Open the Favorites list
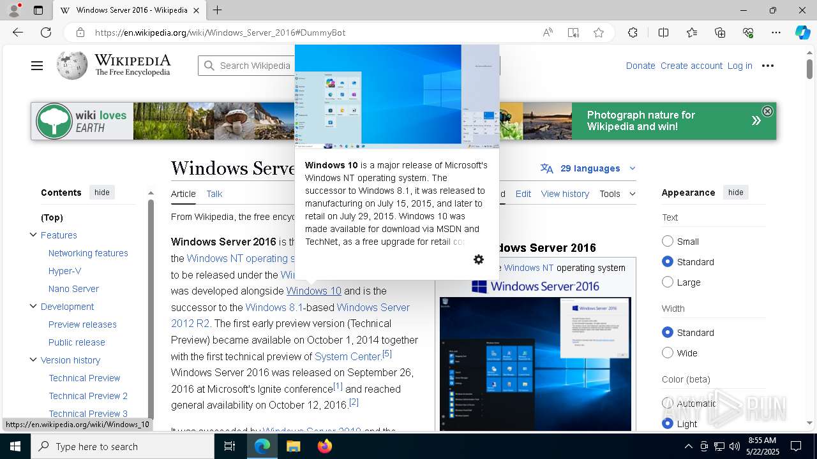The height and width of the screenshot is (459, 817). 692,33
